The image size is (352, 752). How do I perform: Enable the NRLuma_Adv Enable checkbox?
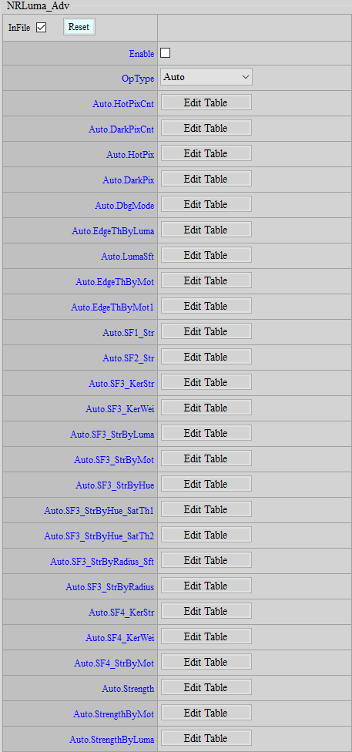pyautogui.click(x=165, y=53)
